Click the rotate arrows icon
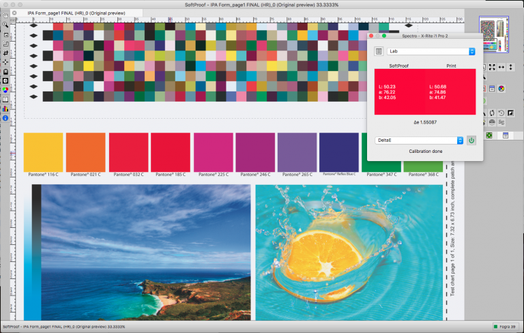 (x=492, y=113)
